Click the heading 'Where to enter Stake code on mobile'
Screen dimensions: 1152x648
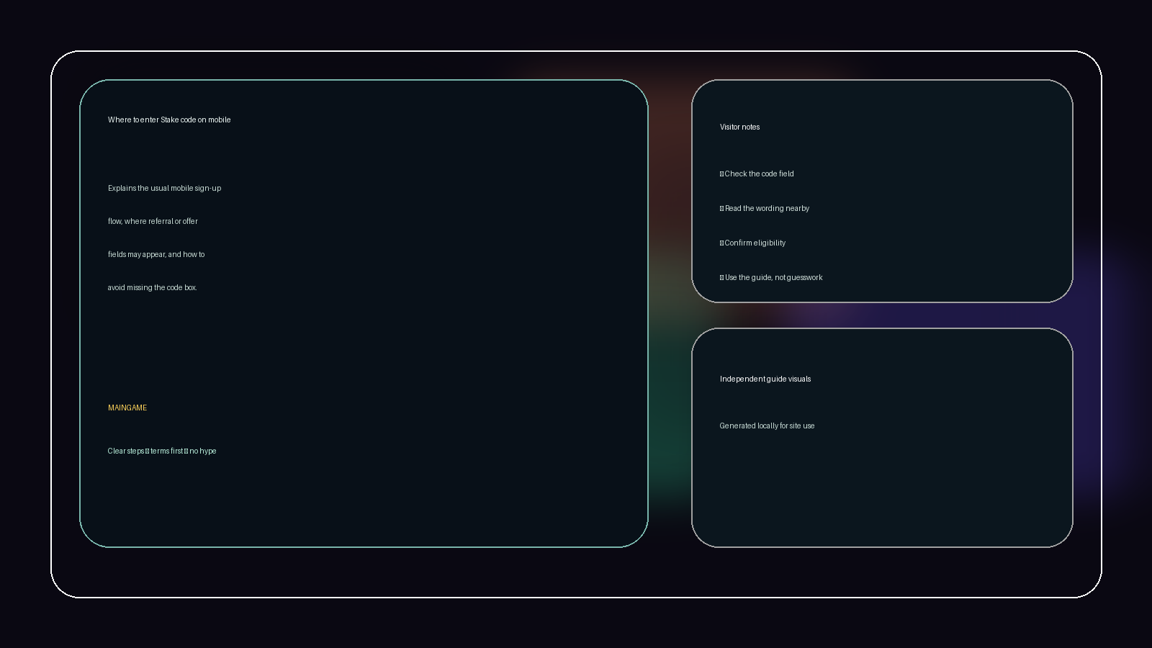pyautogui.click(x=169, y=120)
